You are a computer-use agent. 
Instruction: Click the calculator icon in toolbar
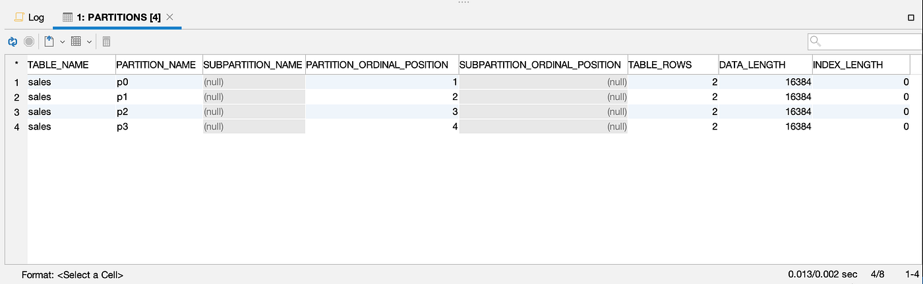(x=107, y=41)
